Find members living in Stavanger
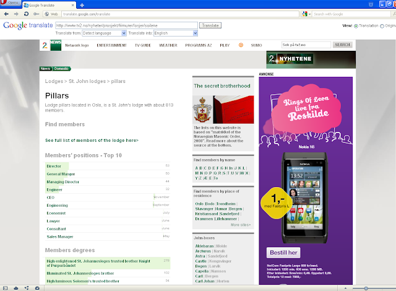The image size is (396, 291). point(204,209)
